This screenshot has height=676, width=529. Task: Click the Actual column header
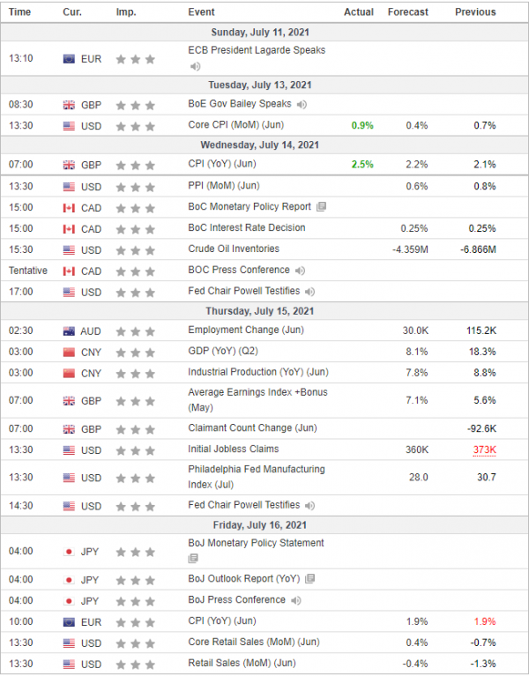[359, 12]
